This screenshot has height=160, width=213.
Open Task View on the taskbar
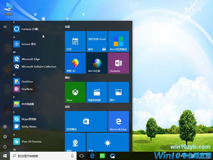coord(82,156)
